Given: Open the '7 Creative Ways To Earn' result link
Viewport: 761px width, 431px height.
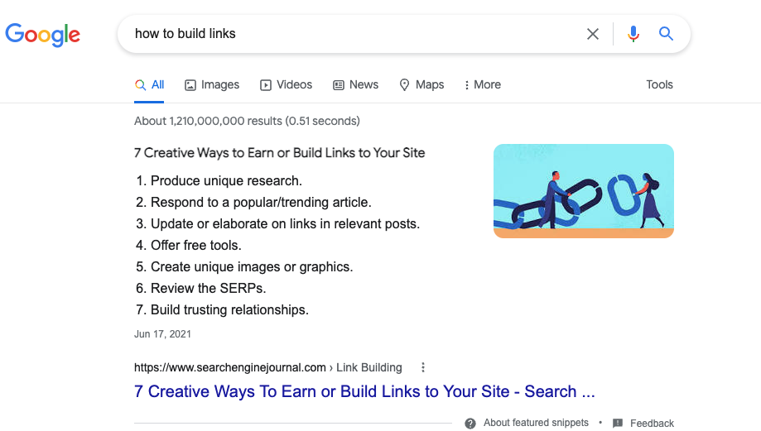Looking at the screenshot, I should pyautogui.click(x=364, y=391).
